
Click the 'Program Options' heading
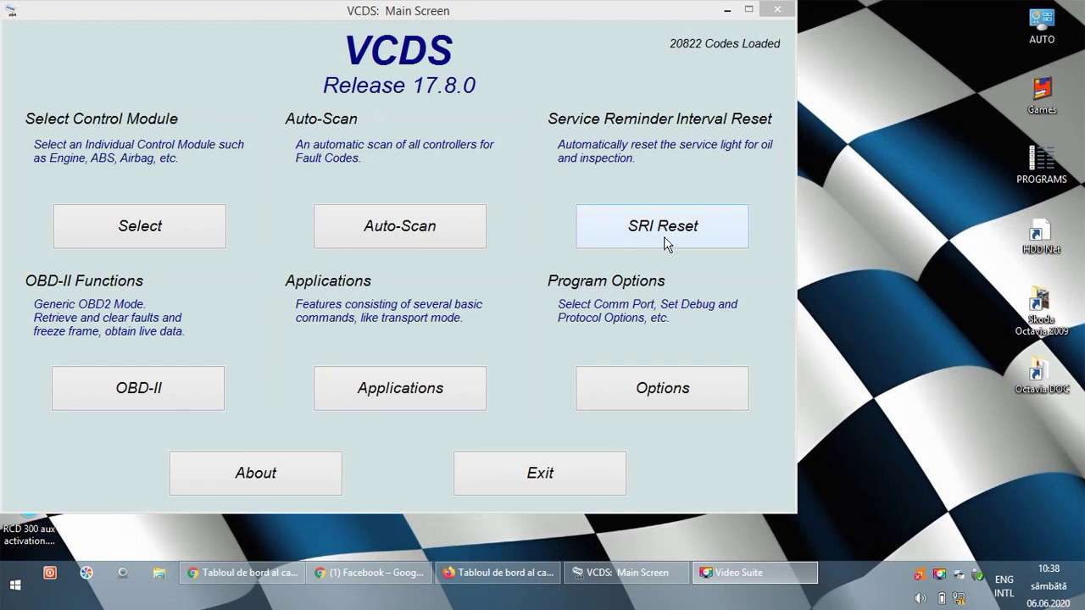606,281
